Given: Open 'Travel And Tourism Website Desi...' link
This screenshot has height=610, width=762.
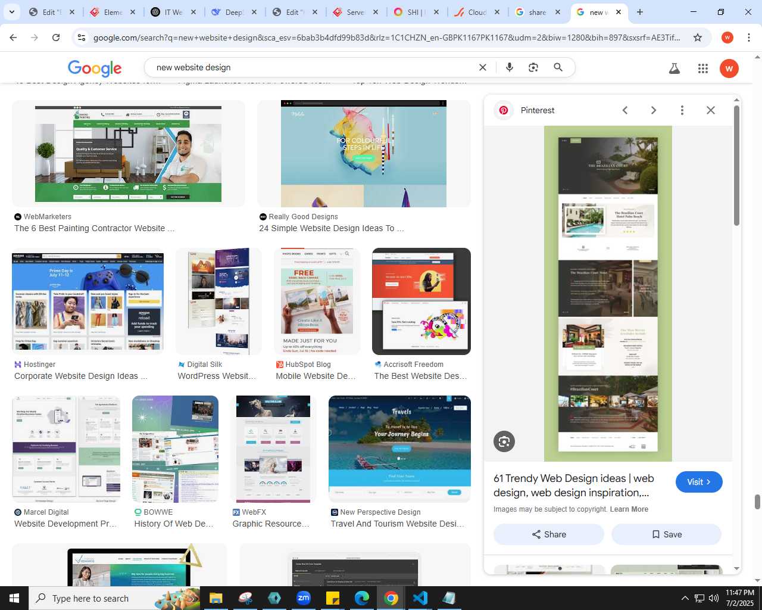Looking at the screenshot, I should click(x=398, y=524).
